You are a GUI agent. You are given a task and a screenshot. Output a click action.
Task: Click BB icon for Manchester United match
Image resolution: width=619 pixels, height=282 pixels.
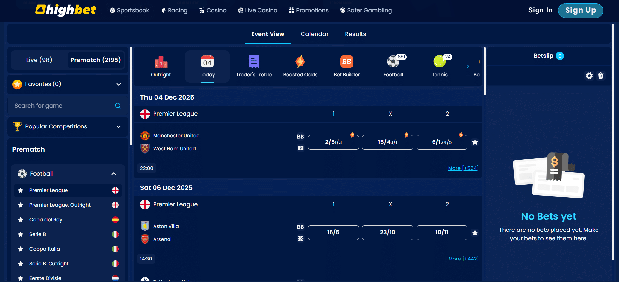tap(301, 137)
